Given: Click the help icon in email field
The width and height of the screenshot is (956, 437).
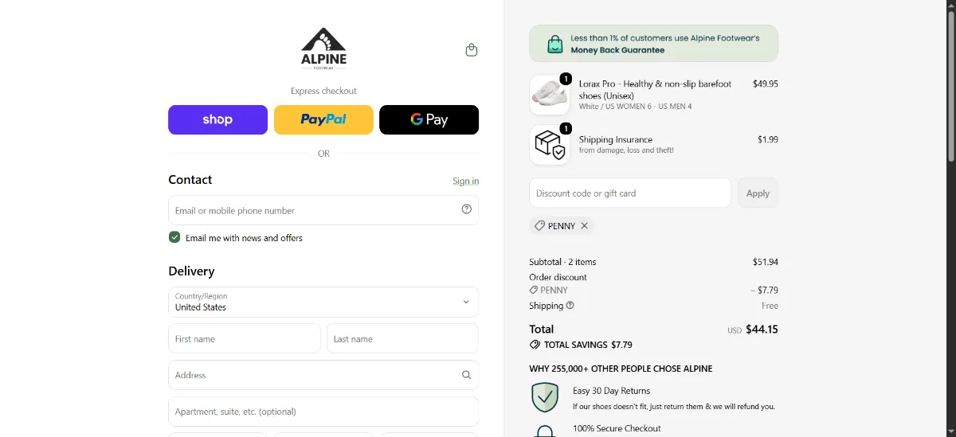Looking at the screenshot, I should [x=467, y=209].
